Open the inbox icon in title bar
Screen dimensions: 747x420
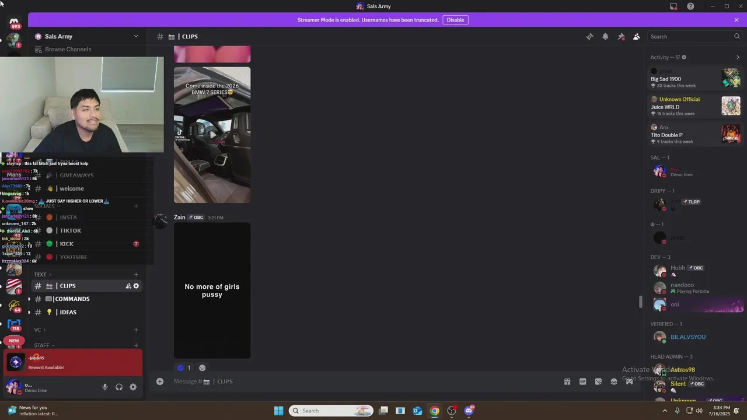pos(673,6)
